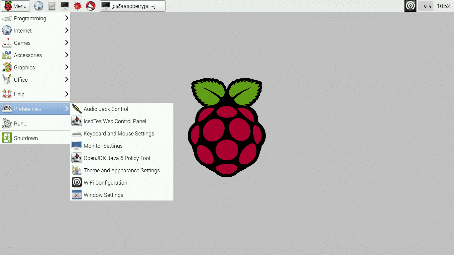
Task: Open the File Manager launcher in taskbar
Action: click(52, 6)
